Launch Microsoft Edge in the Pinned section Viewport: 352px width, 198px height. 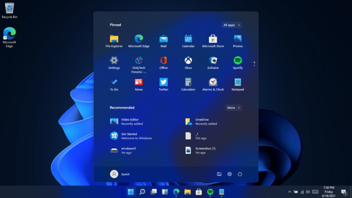pos(139,41)
